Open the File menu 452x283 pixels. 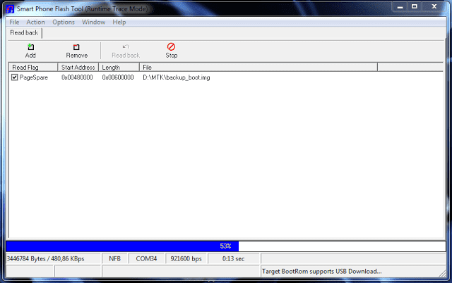click(x=14, y=22)
